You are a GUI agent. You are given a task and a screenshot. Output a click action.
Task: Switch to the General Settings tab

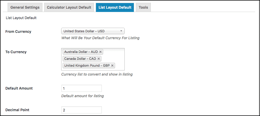click(25, 7)
